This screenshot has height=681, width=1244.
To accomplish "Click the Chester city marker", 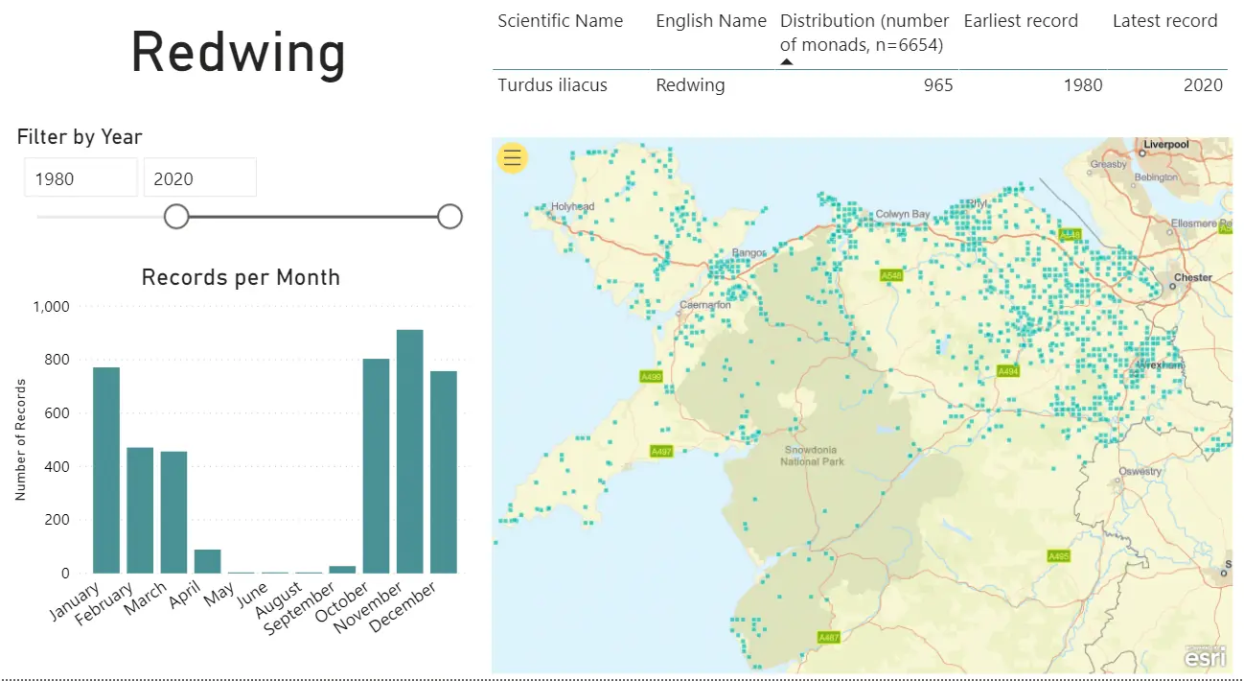I will tap(1175, 286).
